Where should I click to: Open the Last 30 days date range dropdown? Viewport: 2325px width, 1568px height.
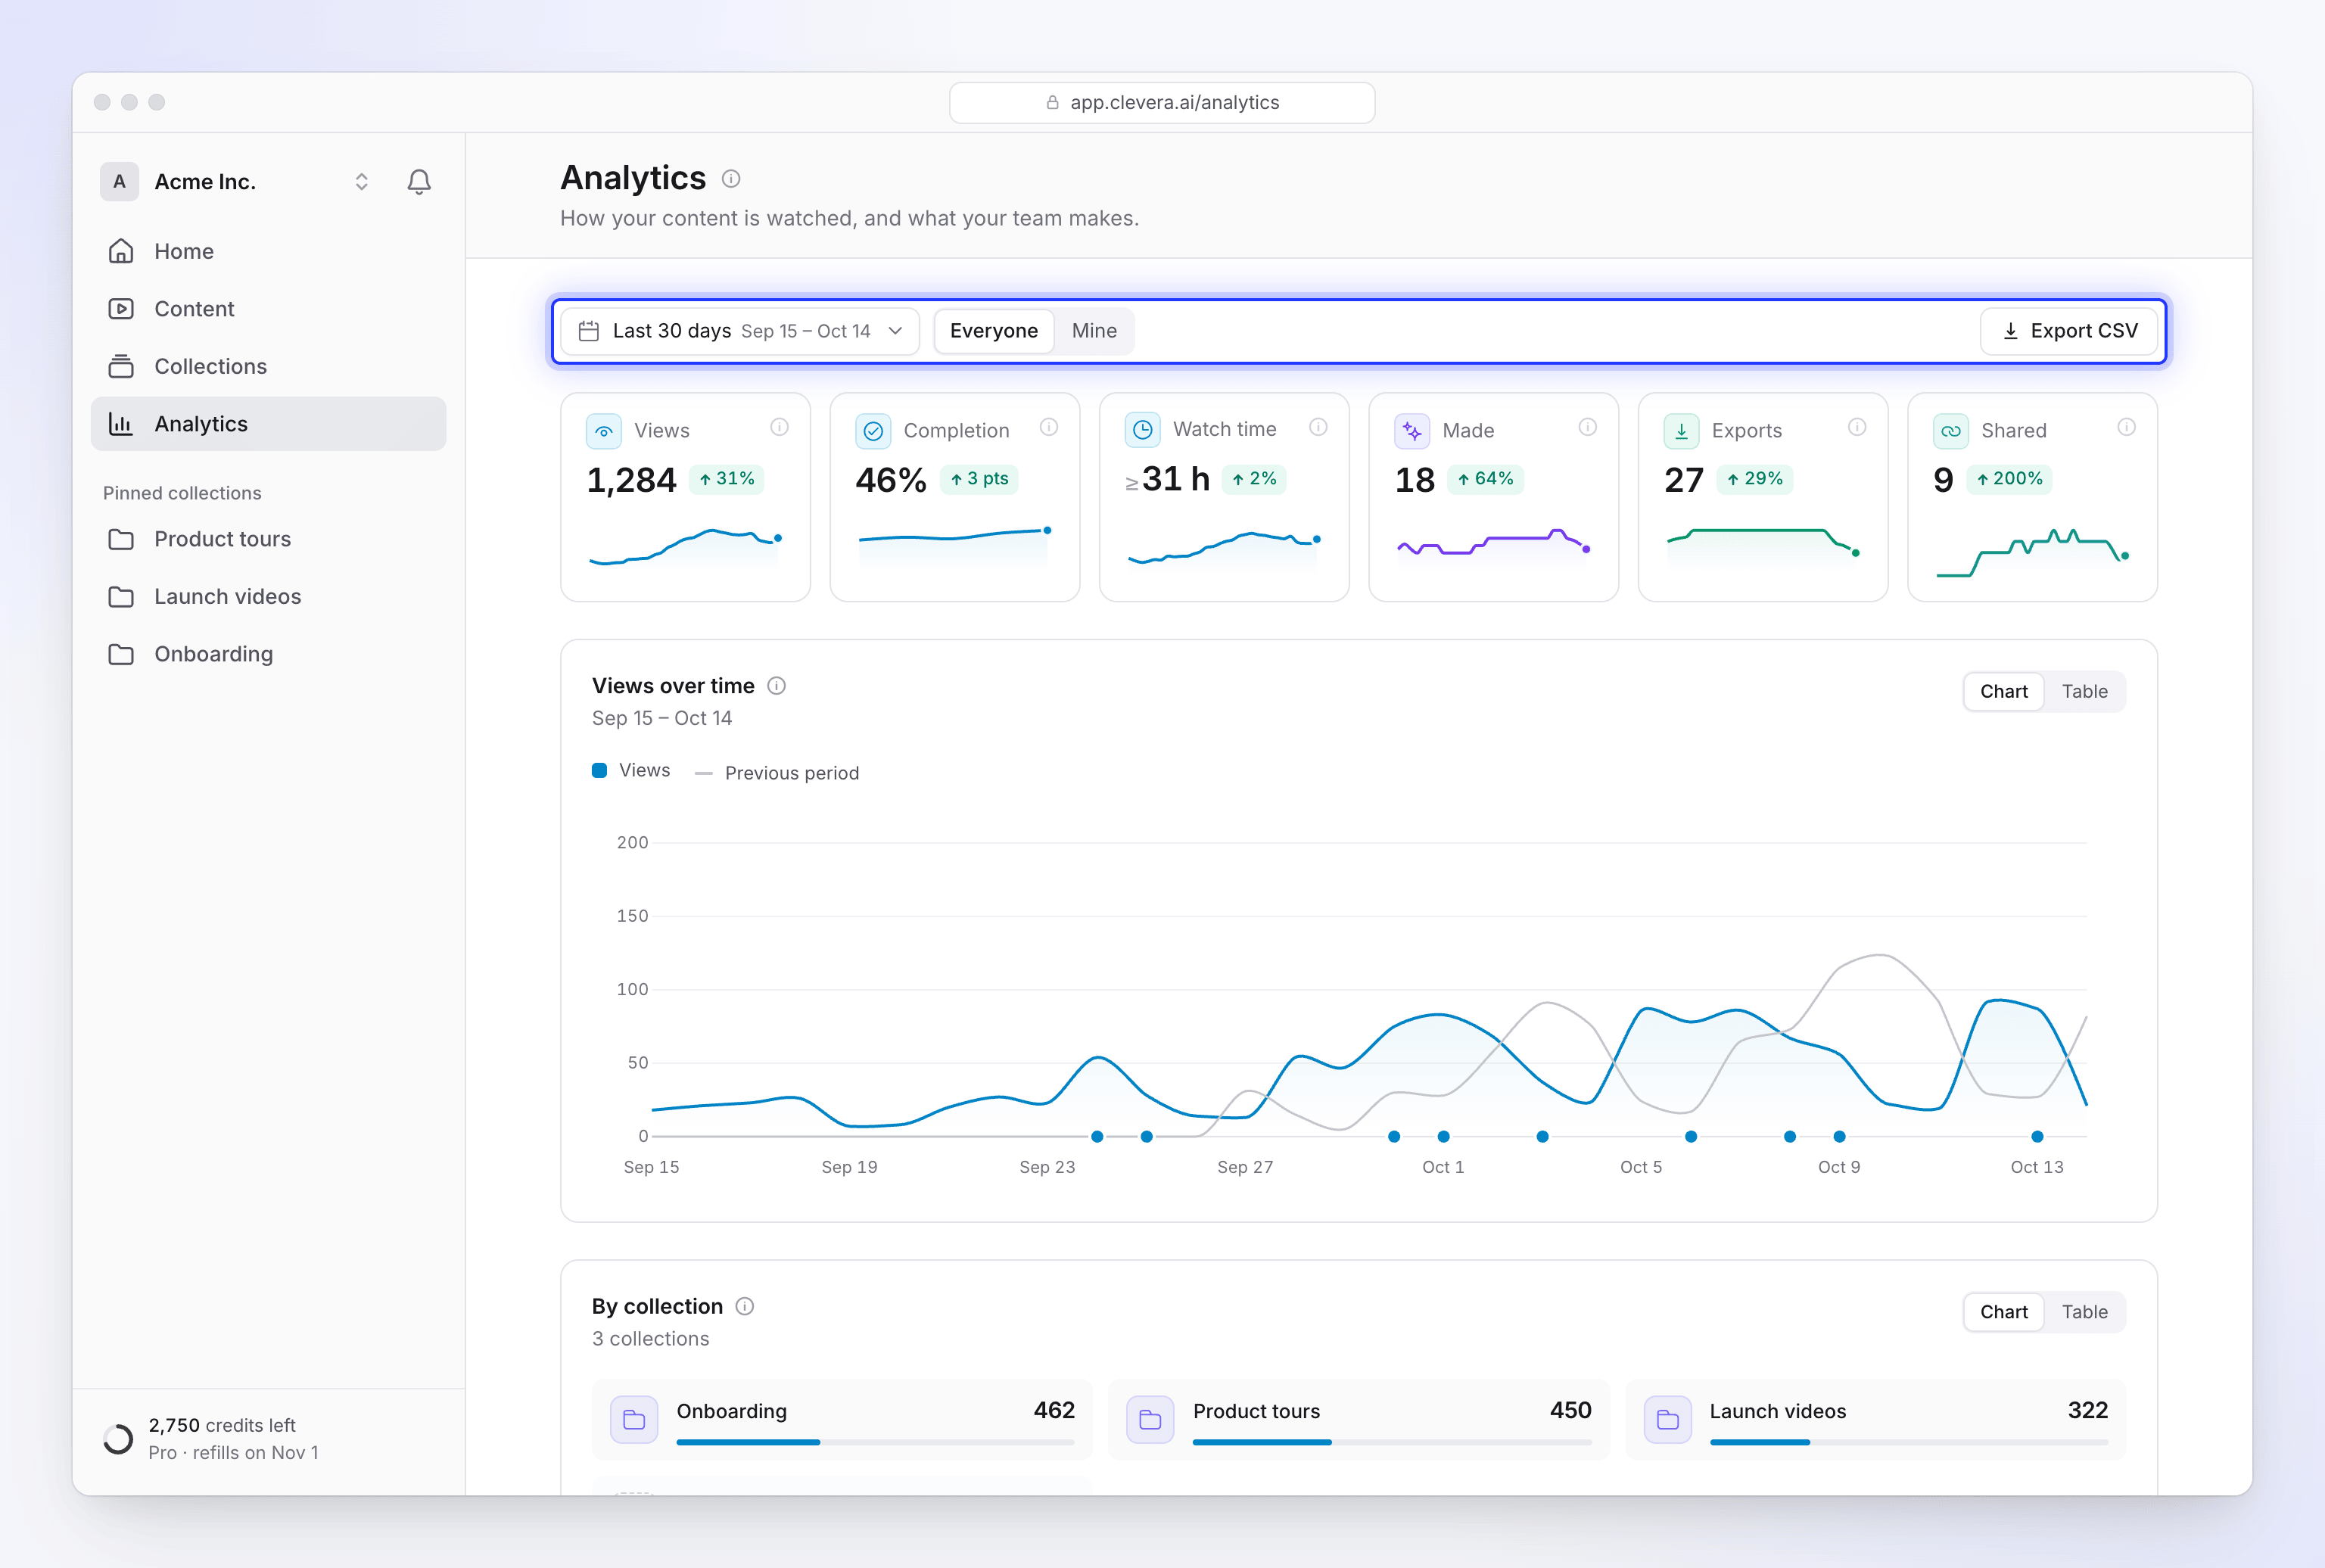[740, 331]
